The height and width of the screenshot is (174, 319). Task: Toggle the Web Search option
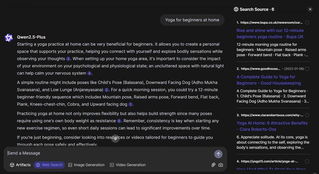point(49,165)
